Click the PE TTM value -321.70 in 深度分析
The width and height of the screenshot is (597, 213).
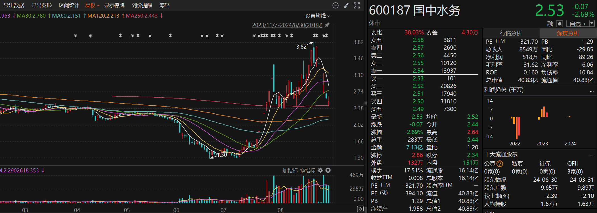tap(528, 42)
